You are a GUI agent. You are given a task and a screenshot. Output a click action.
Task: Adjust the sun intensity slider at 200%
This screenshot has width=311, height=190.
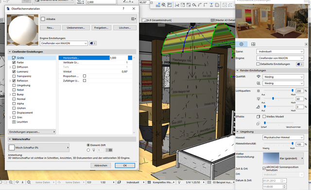tap(292, 91)
